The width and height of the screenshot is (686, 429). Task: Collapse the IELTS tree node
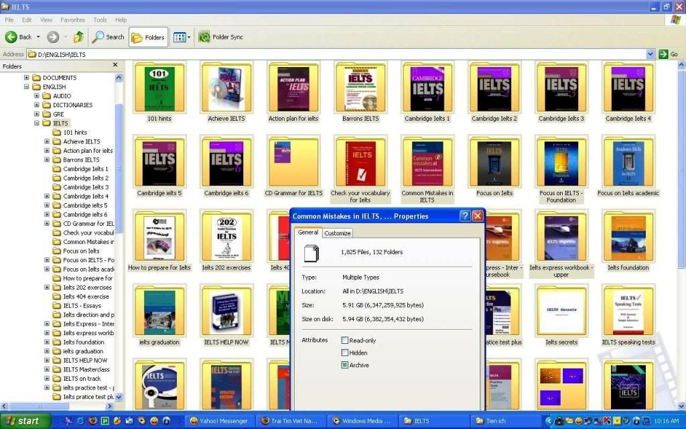pyautogui.click(x=37, y=123)
